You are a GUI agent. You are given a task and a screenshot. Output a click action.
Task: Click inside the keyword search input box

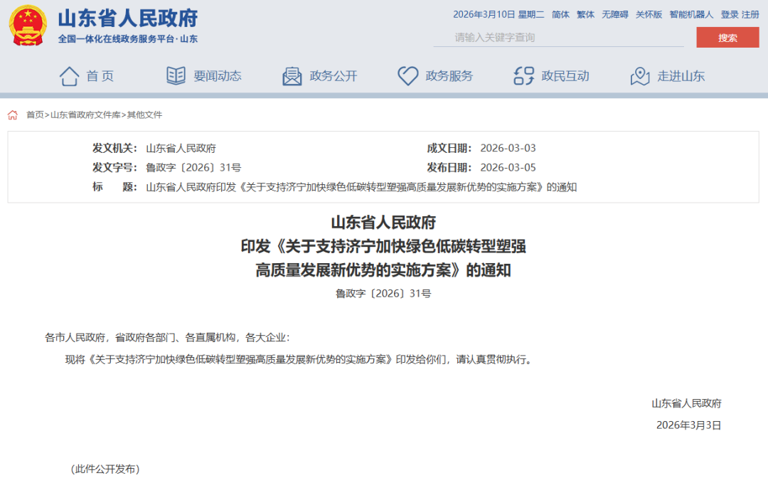click(x=555, y=38)
